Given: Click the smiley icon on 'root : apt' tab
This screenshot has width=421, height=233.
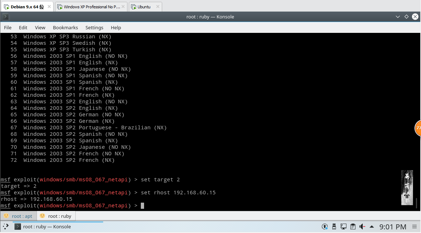Looking at the screenshot, I should [6, 216].
